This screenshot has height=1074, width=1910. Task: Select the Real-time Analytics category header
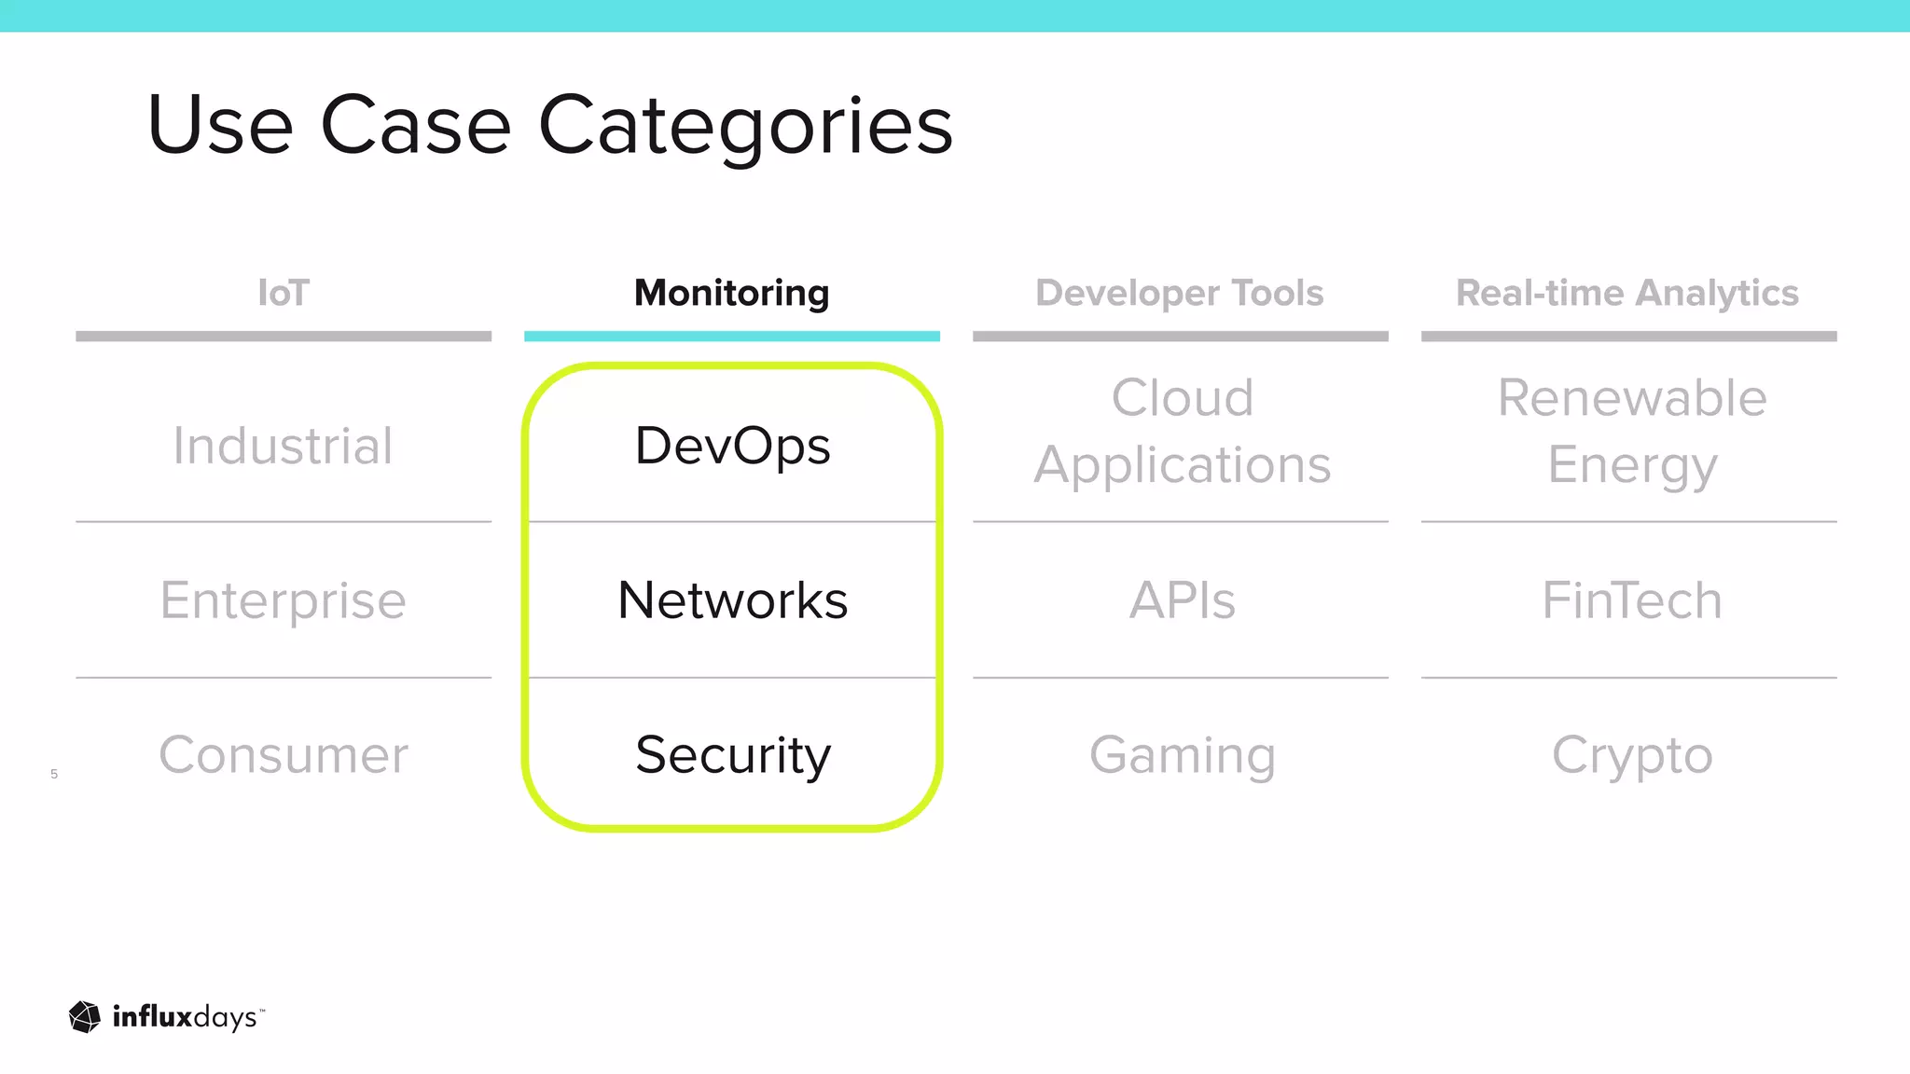click(1627, 293)
